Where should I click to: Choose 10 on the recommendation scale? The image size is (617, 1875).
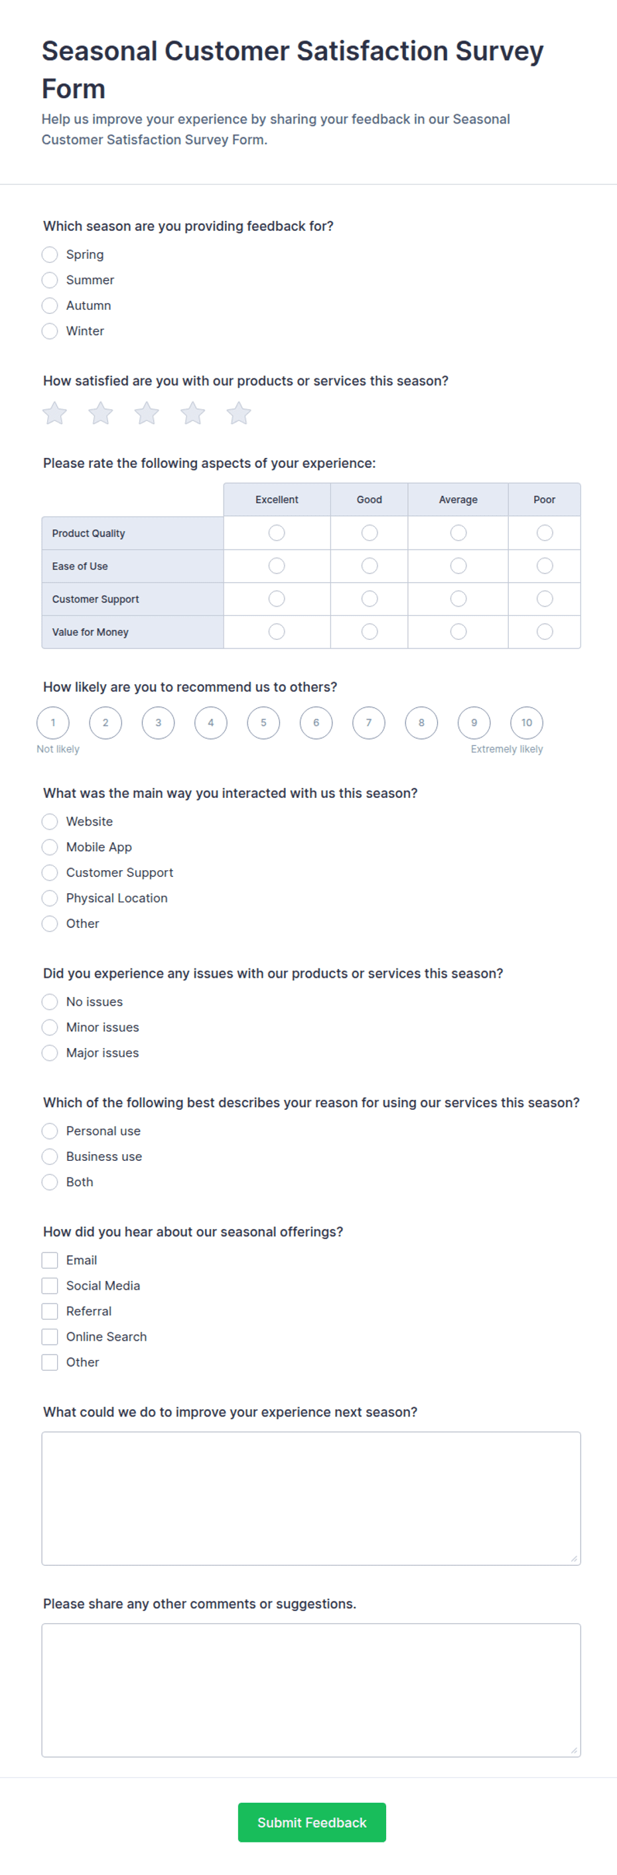[x=527, y=723]
